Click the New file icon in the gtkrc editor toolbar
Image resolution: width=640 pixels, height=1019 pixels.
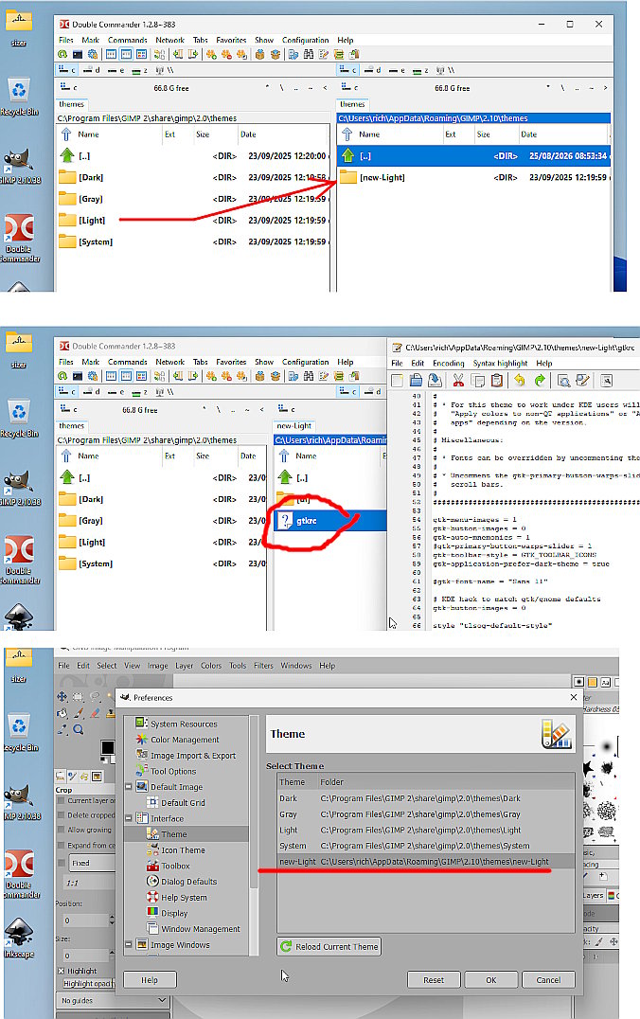coord(397,380)
